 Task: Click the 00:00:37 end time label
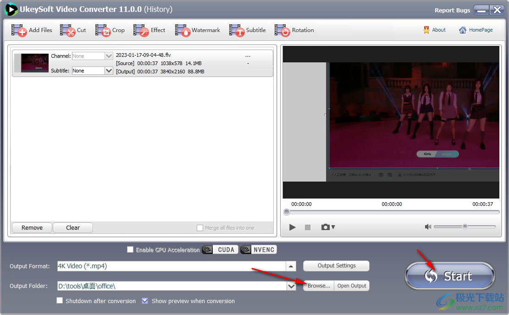pos(482,204)
